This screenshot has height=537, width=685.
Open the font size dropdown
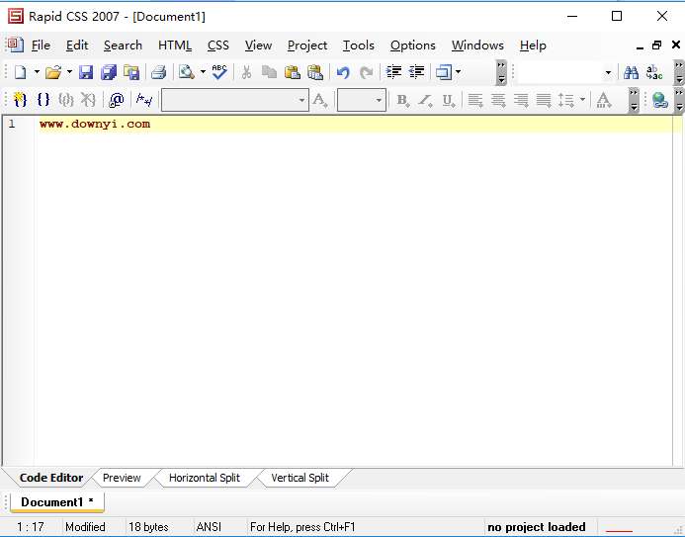pyautogui.click(x=362, y=100)
